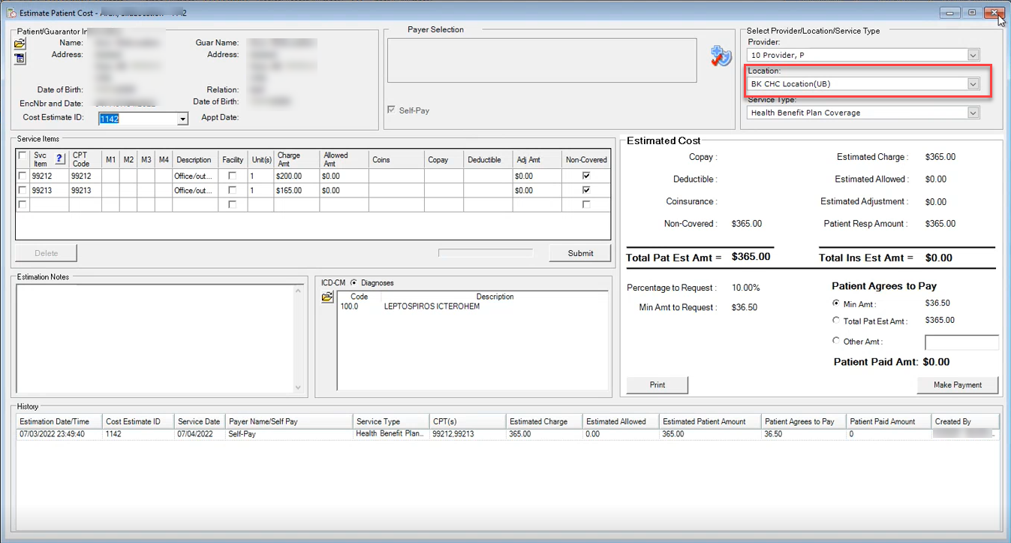
Task: Click Charge Amt cell $200.00
Action: (297, 176)
